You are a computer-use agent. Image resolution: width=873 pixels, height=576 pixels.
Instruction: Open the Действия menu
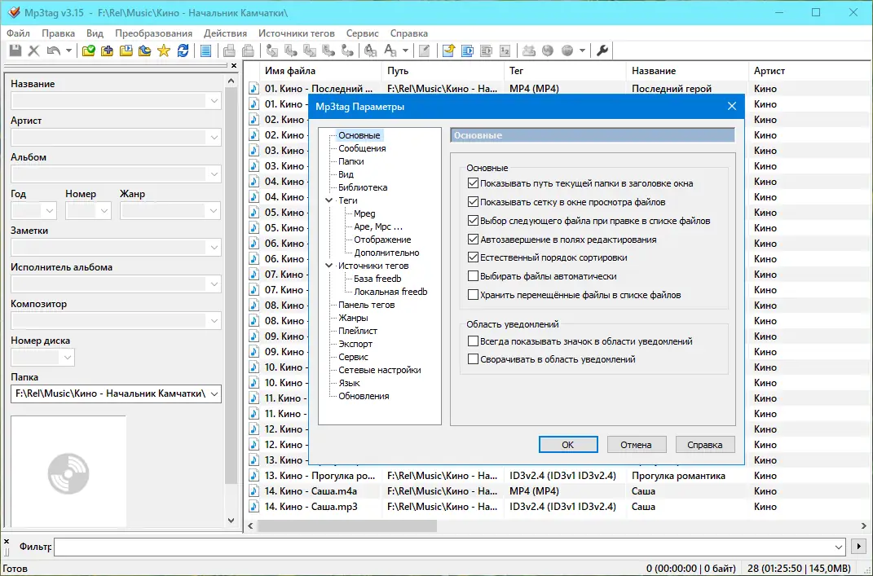point(225,33)
